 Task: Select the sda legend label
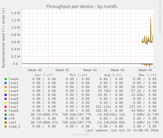[x=11, y=115]
